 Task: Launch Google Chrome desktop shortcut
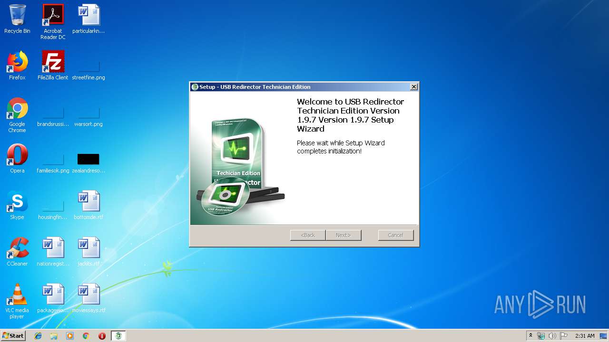point(17,115)
